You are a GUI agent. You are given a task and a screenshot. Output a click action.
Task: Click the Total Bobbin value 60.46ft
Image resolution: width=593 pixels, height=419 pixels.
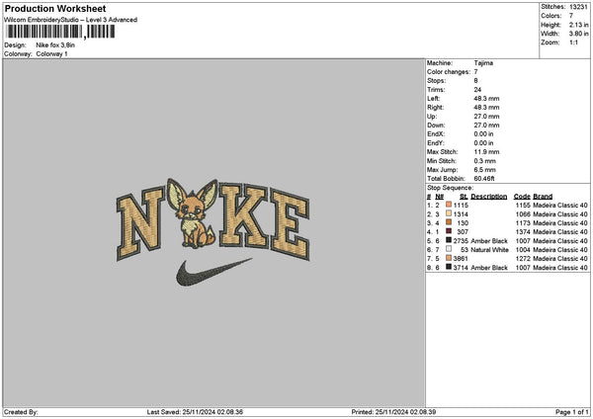pos(484,179)
